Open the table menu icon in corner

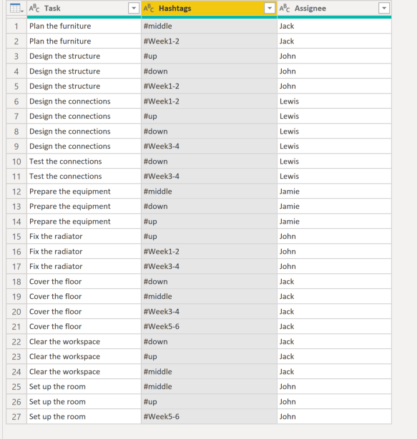[x=16, y=8]
